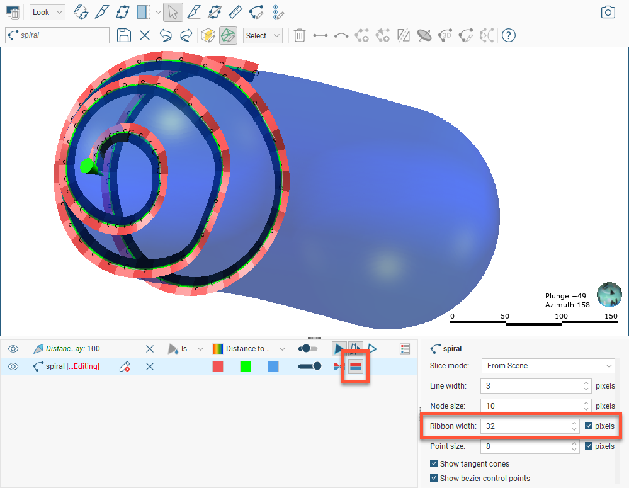Click the delete trash can icon
The height and width of the screenshot is (488, 629).
(x=300, y=35)
